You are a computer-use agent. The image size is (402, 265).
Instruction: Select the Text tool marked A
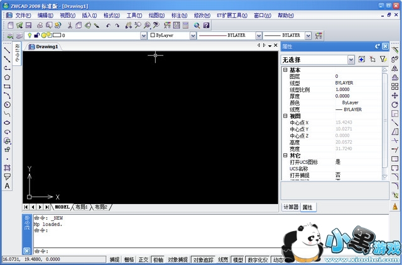7,186
